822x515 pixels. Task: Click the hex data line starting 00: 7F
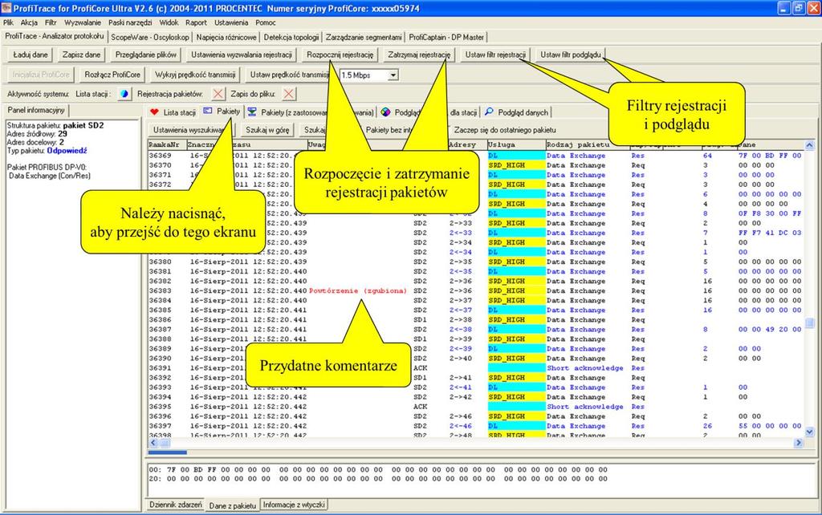378,470
